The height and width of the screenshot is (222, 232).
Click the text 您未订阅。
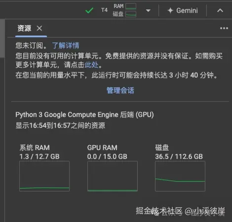tap(32, 45)
